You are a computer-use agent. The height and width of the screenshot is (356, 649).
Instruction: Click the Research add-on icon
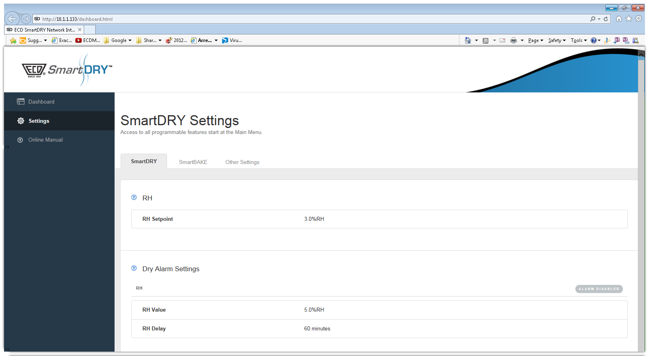[635, 40]
